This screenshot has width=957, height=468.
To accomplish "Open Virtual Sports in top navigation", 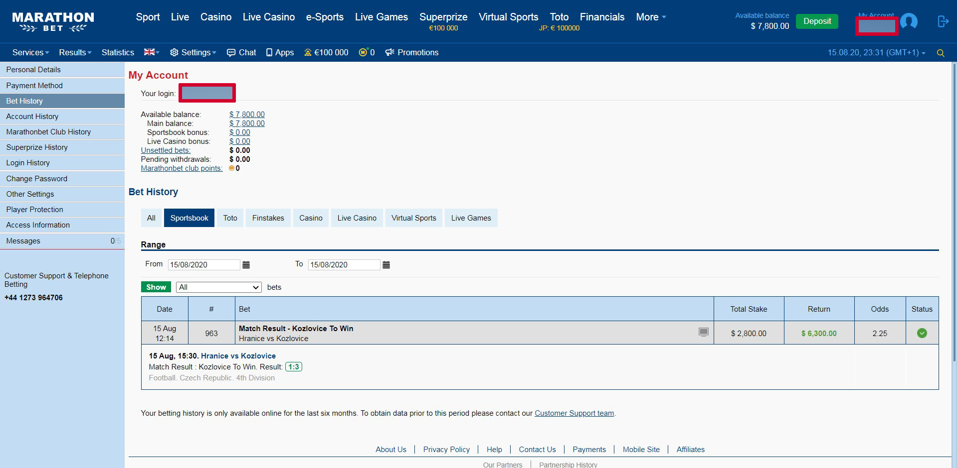I will pyautogui.click(x=509, y=17).
